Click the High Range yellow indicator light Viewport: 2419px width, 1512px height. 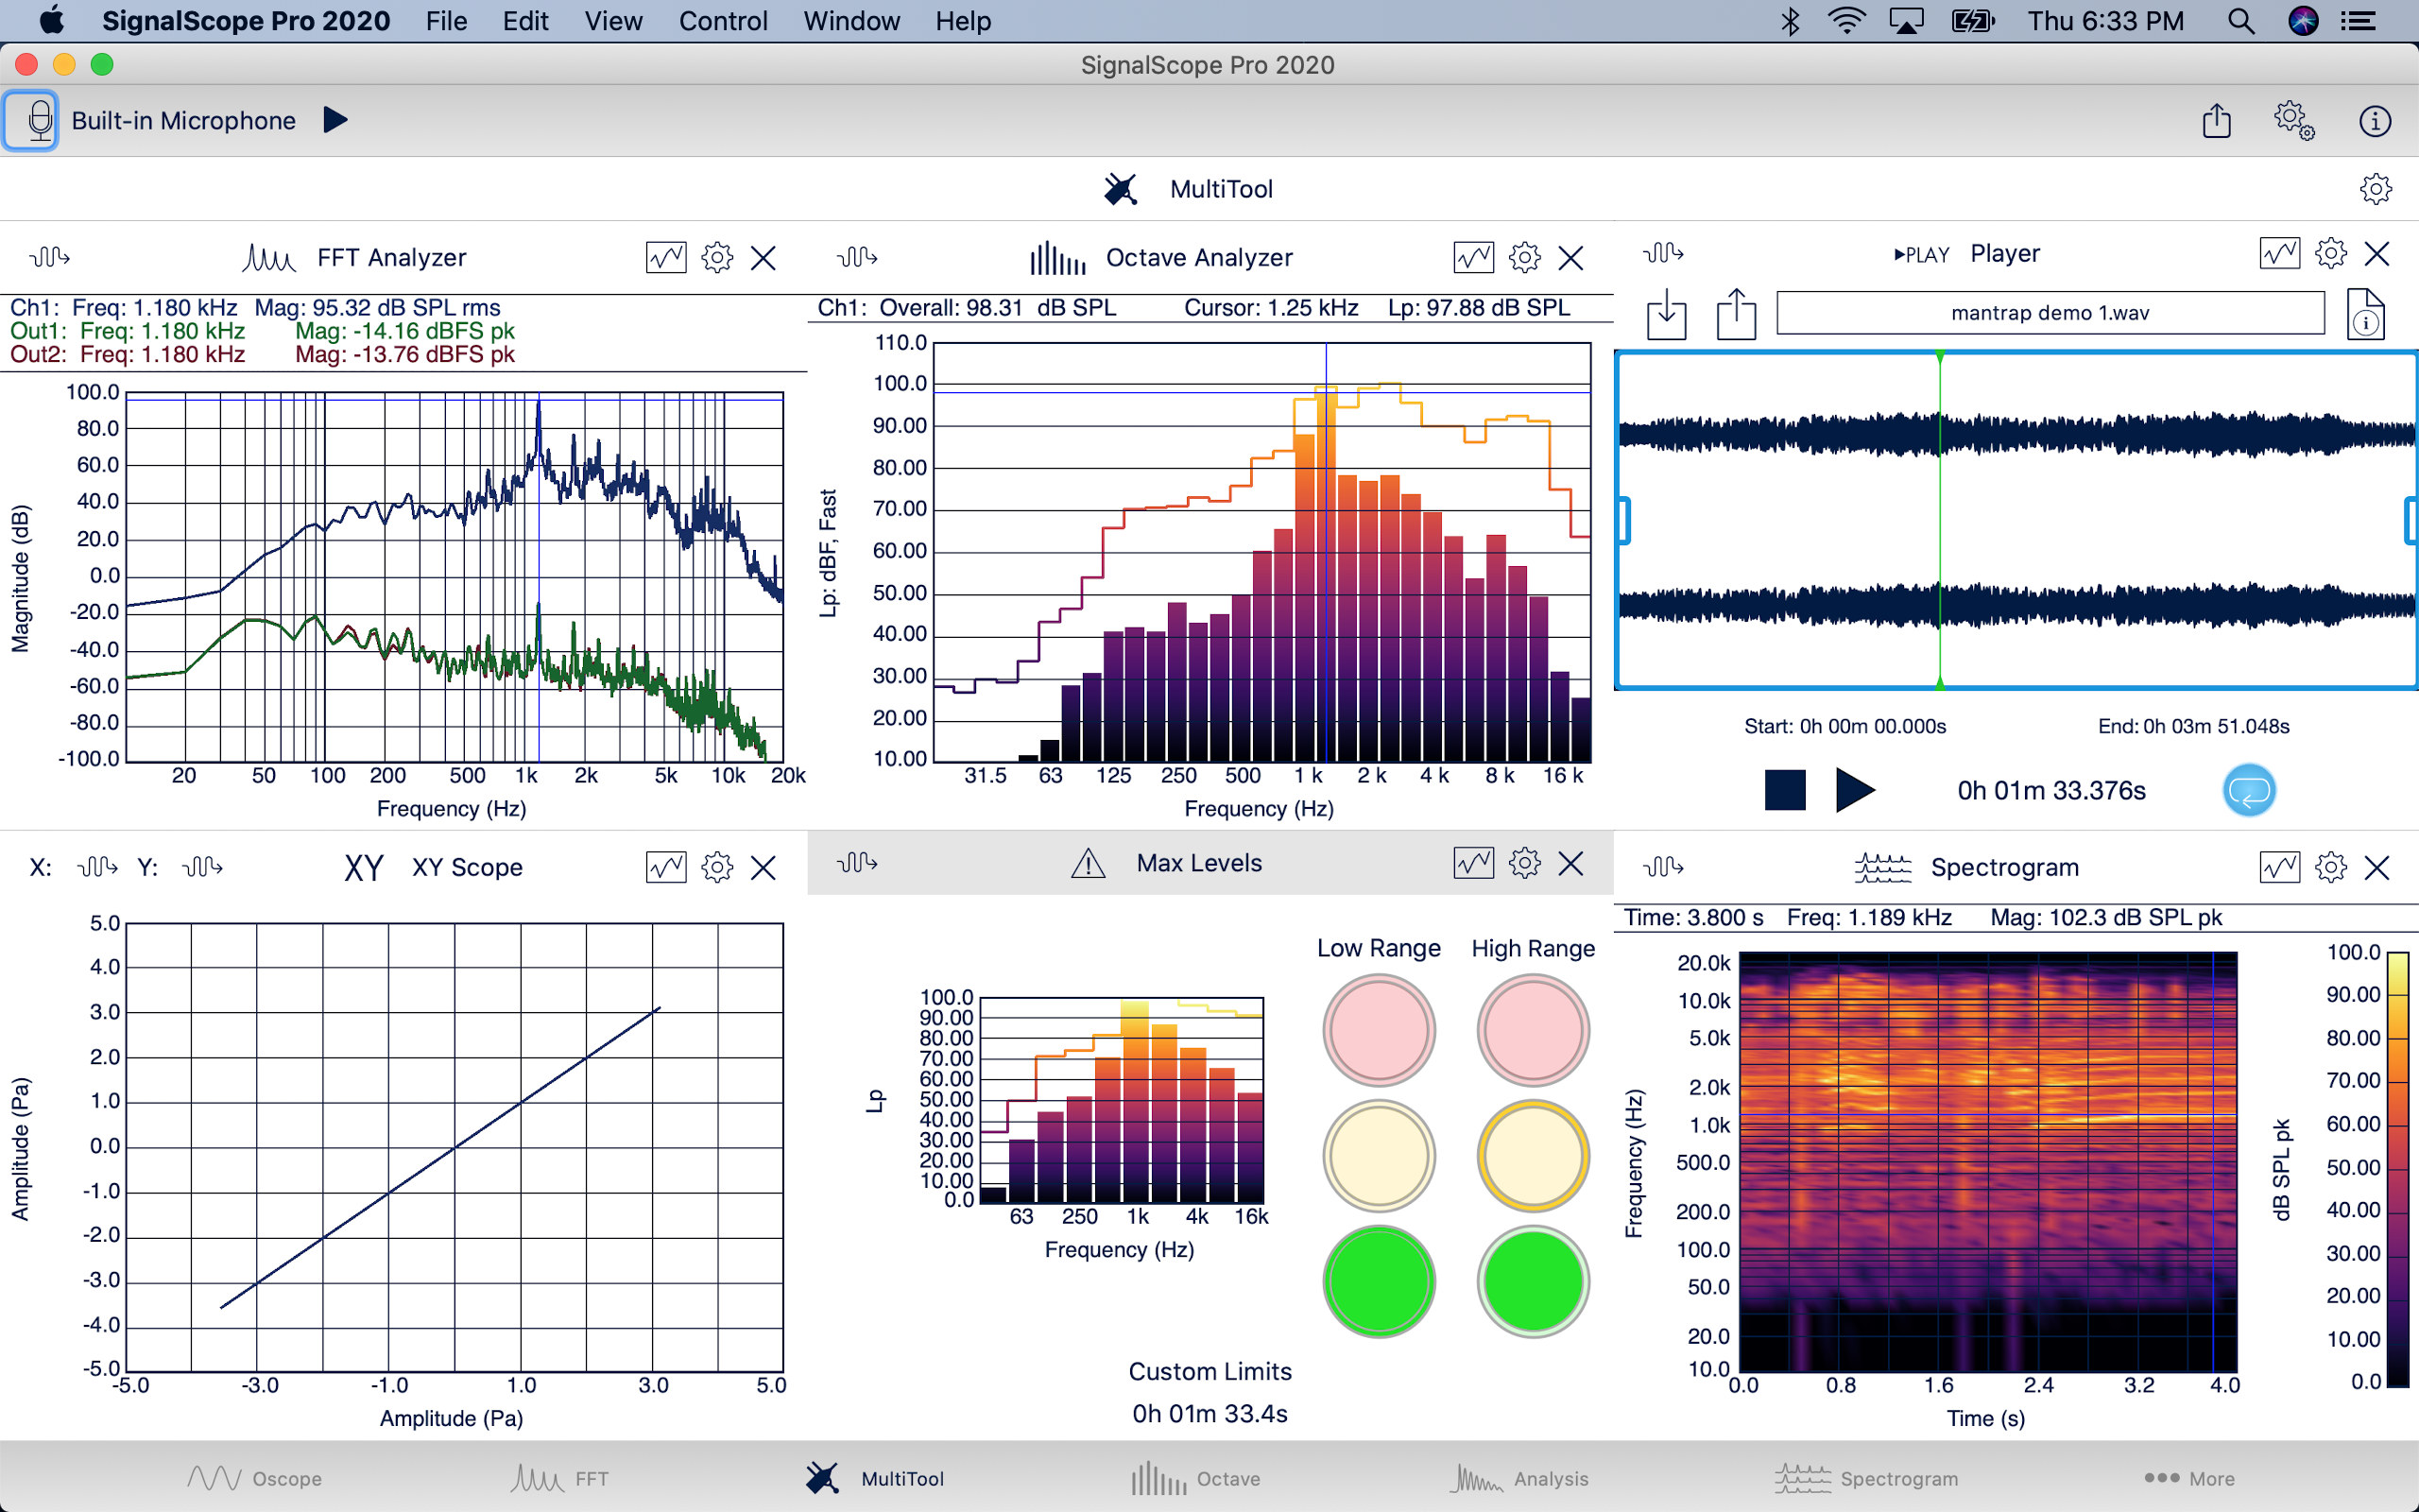[1533, 1156]
